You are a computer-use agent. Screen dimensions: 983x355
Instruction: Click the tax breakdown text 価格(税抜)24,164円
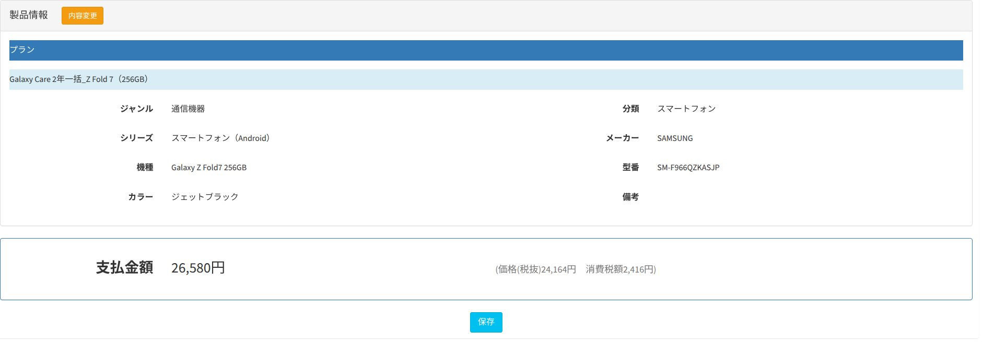pos(536,269)
